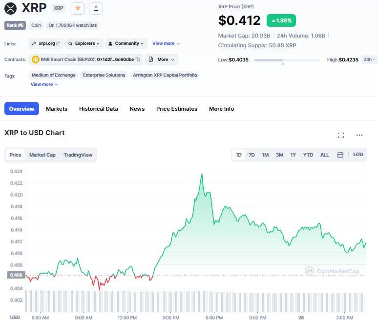Switch to the Markets tab

[57, 109]
